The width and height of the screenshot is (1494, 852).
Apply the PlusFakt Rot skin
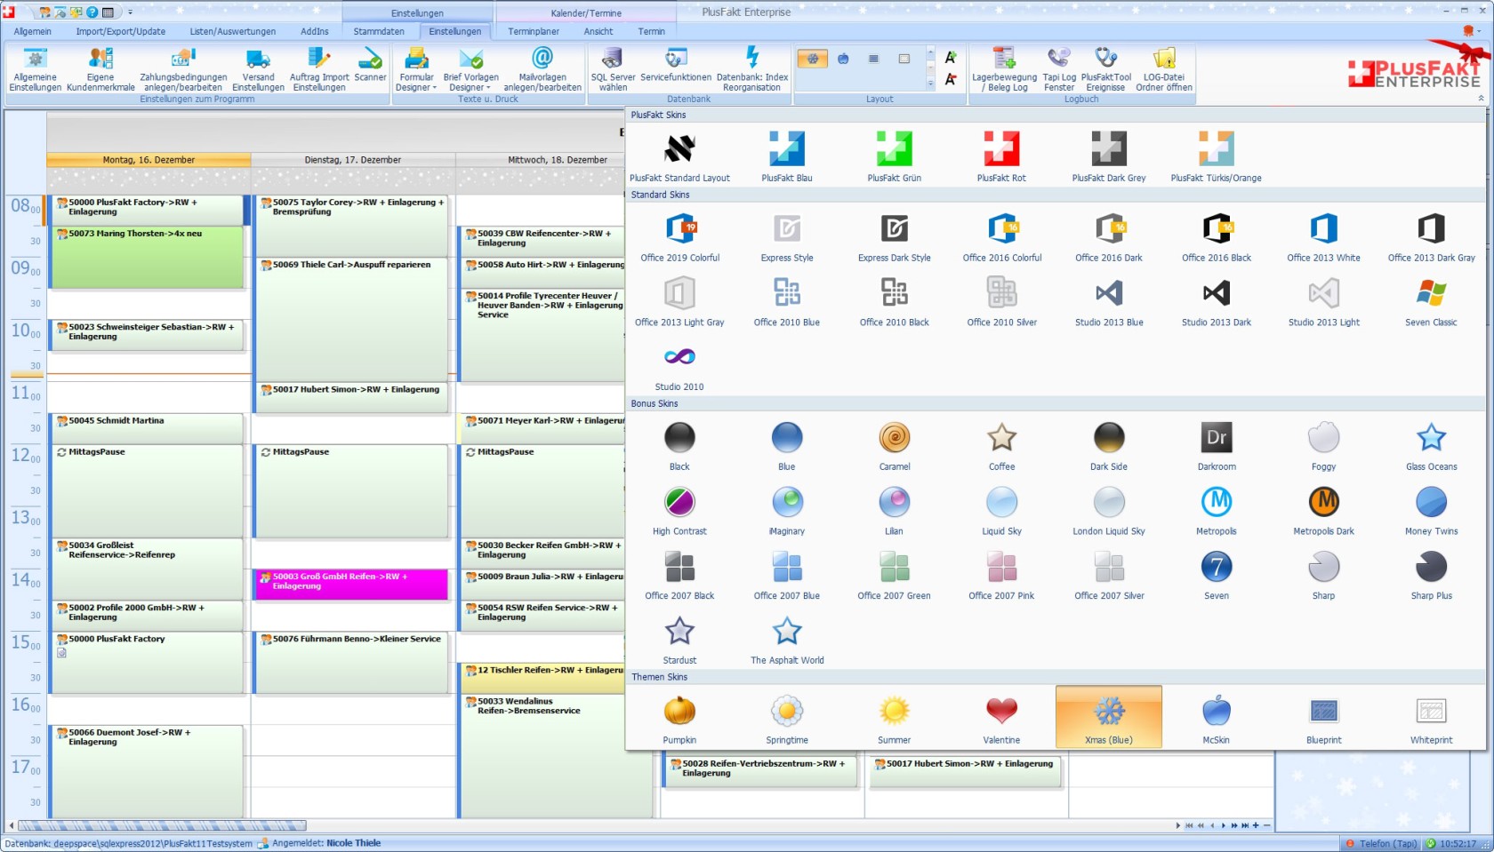1001,155
